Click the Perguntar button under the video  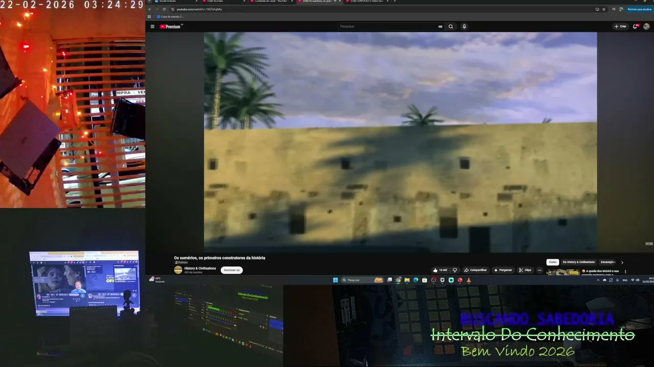(x=503, y=270)
